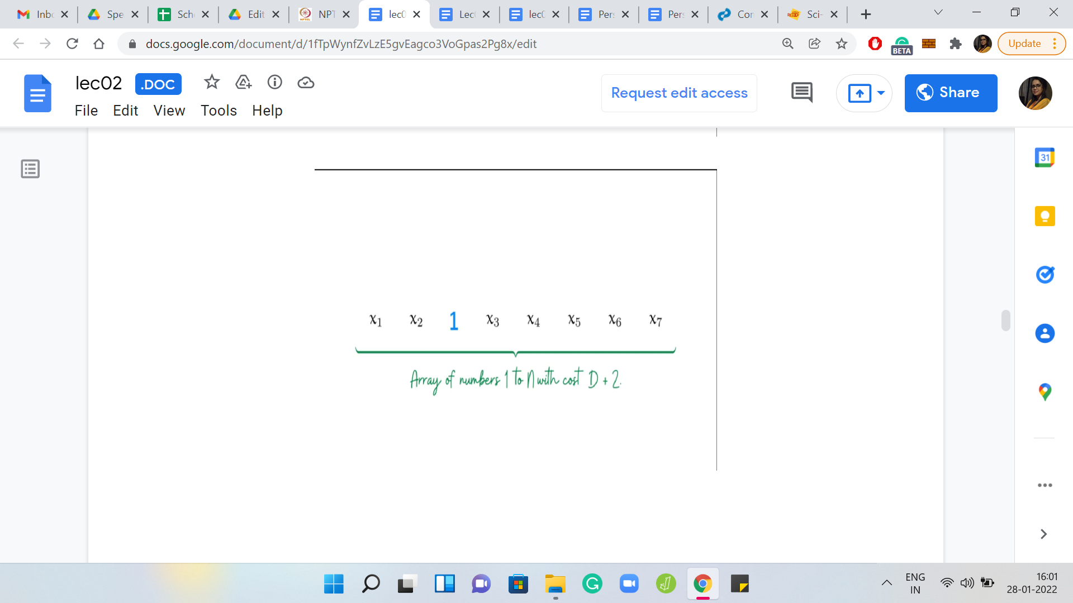This screenshot has width=1073, height=603.
Task: Click the add shortcut to Drive icon
Action: (x=243, y=83)
